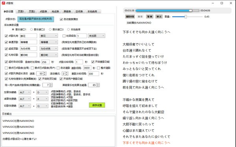This screenshot has height=147, width=236.
Task: Stop playback with 停止 button
Action: (x=159, y=16)
